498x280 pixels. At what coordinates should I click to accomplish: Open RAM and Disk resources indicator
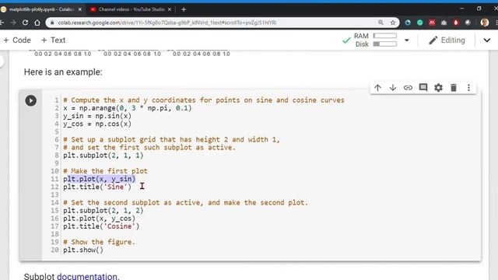(375, 40)
